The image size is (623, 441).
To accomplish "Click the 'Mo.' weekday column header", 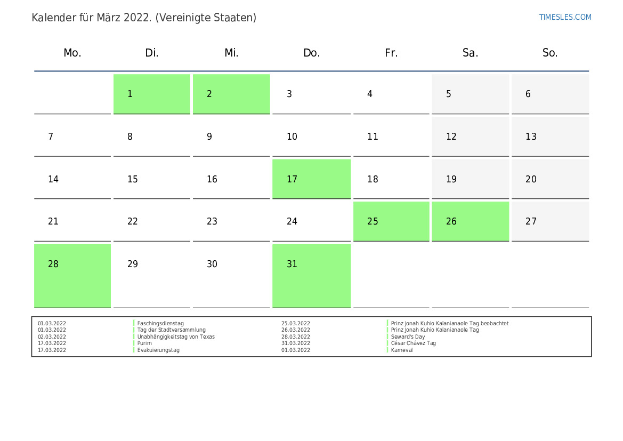I will 72,53.
